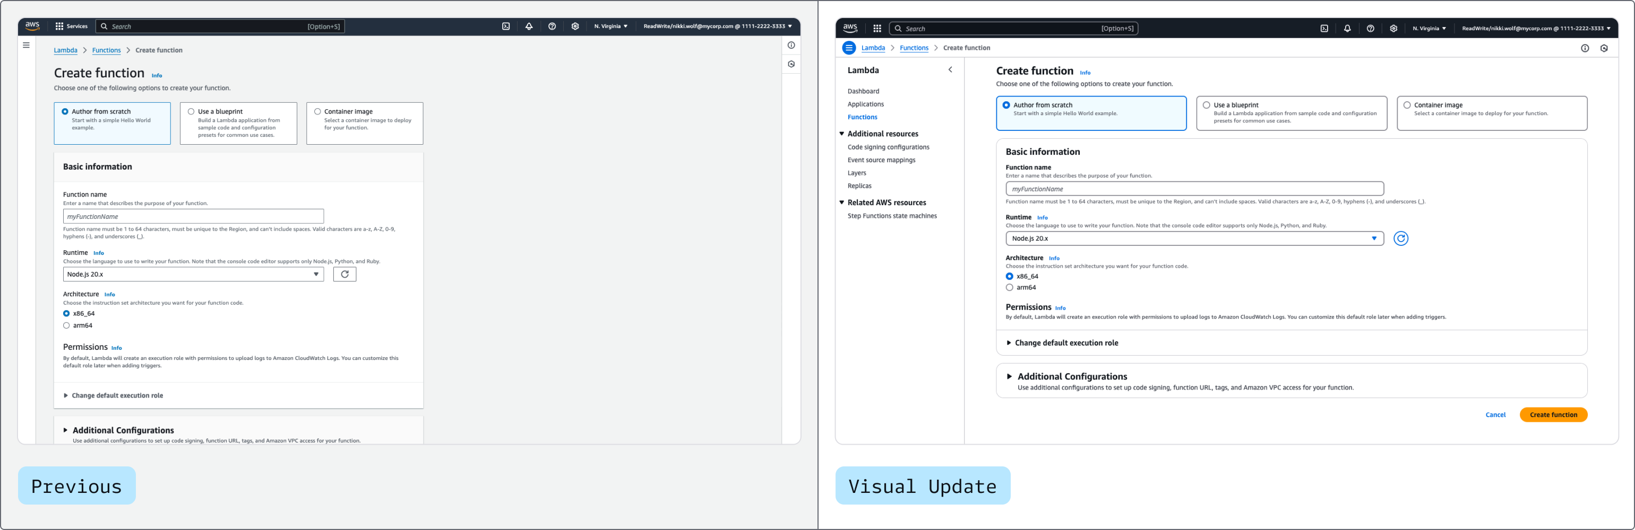Image resolution: width=1635 pixels, height=530 pixels.
Task: Go to Functions breadcrumb in Visual Update
Action: click(914, 48)
